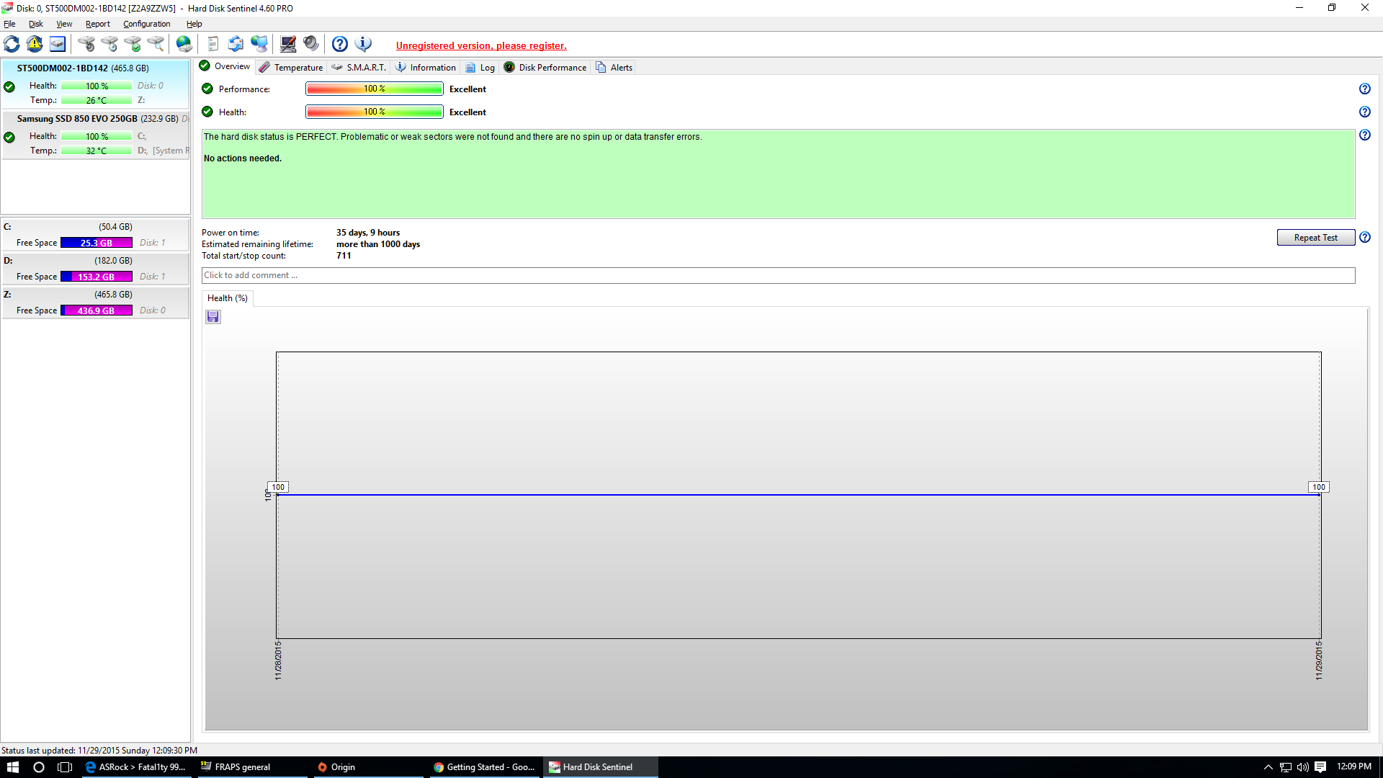The width and height of the screenshot is (1383, 778).
Task: Click the overview Health 100% gradient bar
Action: pyautogui.click(x=375, y=112)
